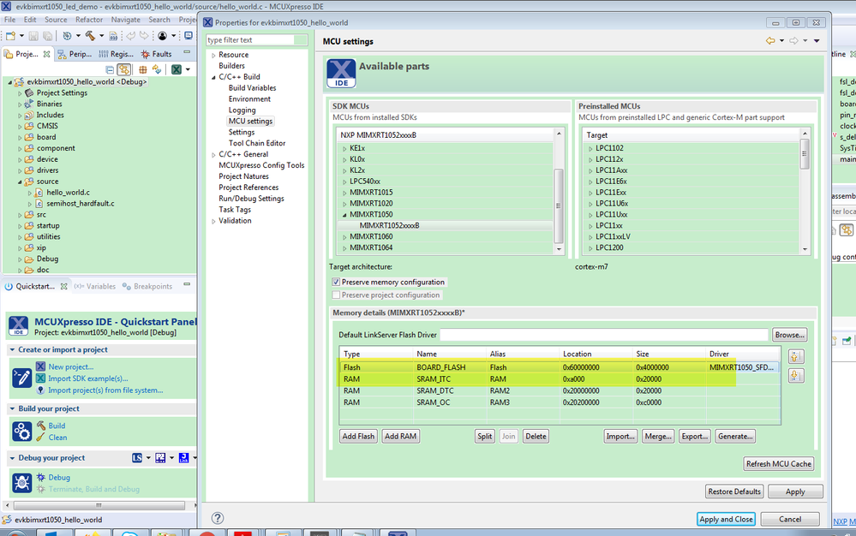Screen dimensions: 856x536
Task: Click Import project(s) from file system link
Action: [105, 390]
